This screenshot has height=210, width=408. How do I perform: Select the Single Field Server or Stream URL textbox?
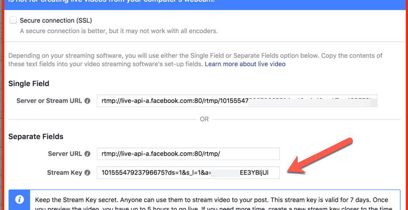237,101
